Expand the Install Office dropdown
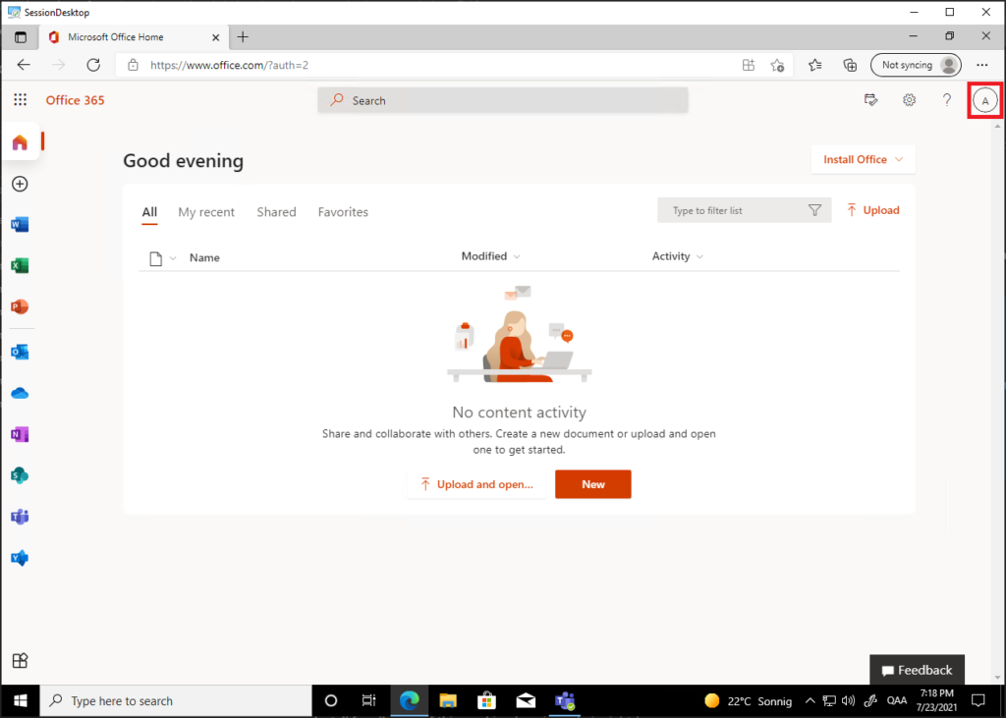Viewport: 1006px width, 718px height. tap(863, 159)
